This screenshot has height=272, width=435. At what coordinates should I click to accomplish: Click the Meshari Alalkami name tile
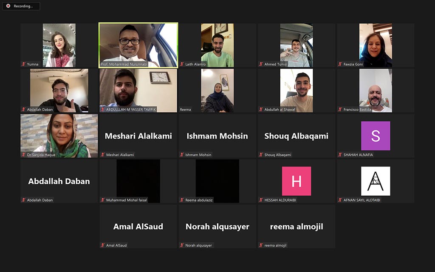point(138,136)
